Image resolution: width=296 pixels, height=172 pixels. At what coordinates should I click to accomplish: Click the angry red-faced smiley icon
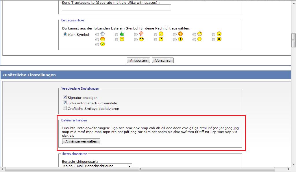(103, 39)
